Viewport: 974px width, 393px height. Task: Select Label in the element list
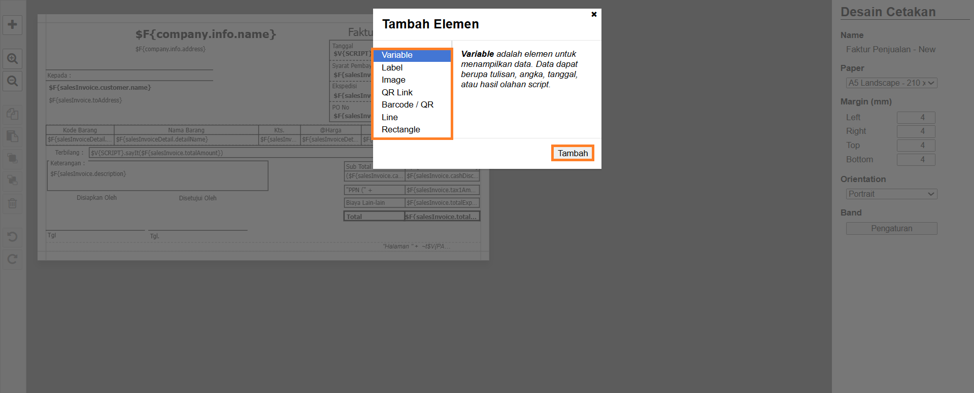pos(392,67)
